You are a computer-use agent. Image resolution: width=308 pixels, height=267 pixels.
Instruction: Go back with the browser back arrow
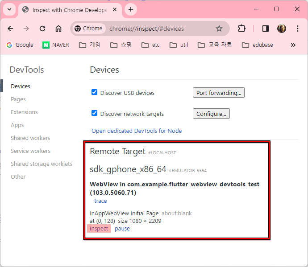point(10,29)
